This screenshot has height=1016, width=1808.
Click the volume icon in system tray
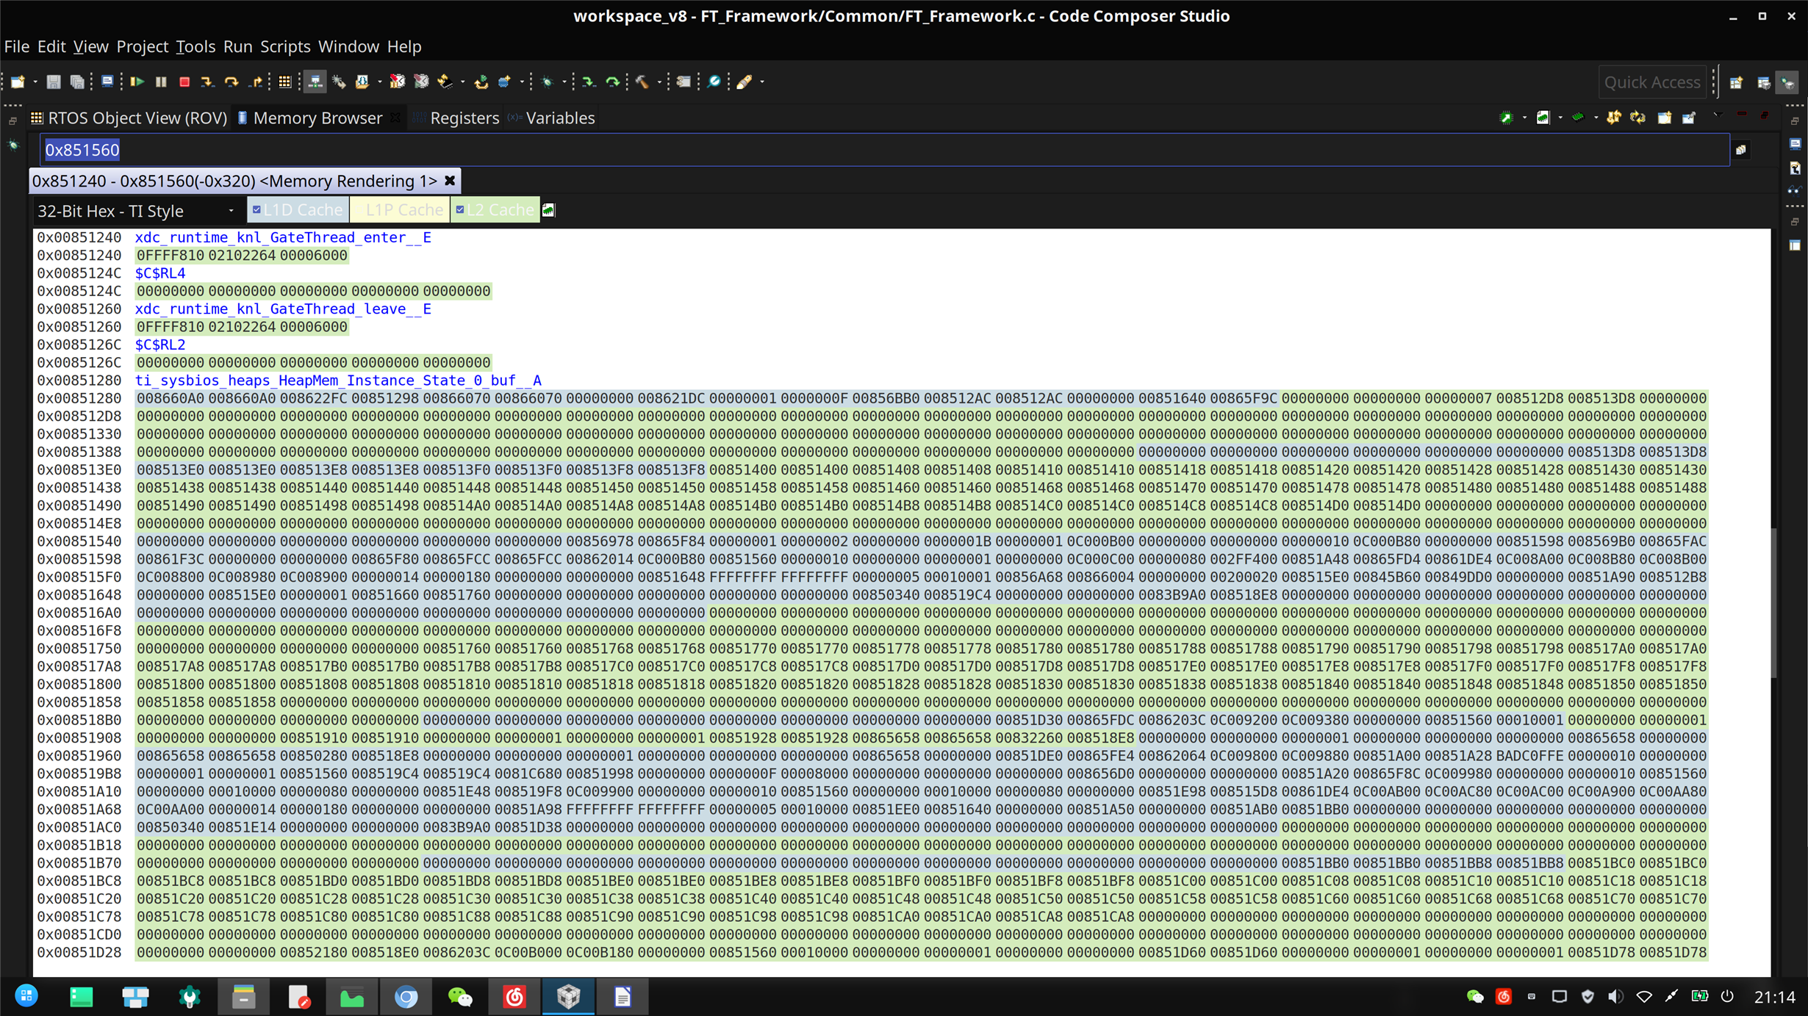(x=1615, y=996)
